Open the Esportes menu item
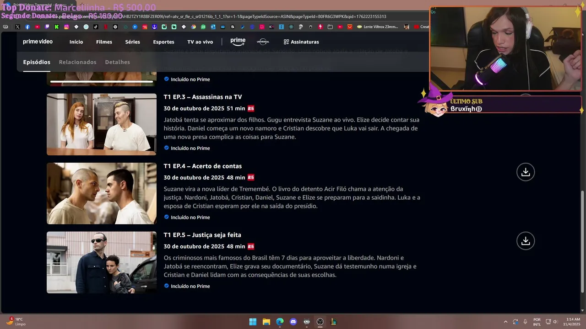The image size is (586, 329). click(x=163, y=42)
